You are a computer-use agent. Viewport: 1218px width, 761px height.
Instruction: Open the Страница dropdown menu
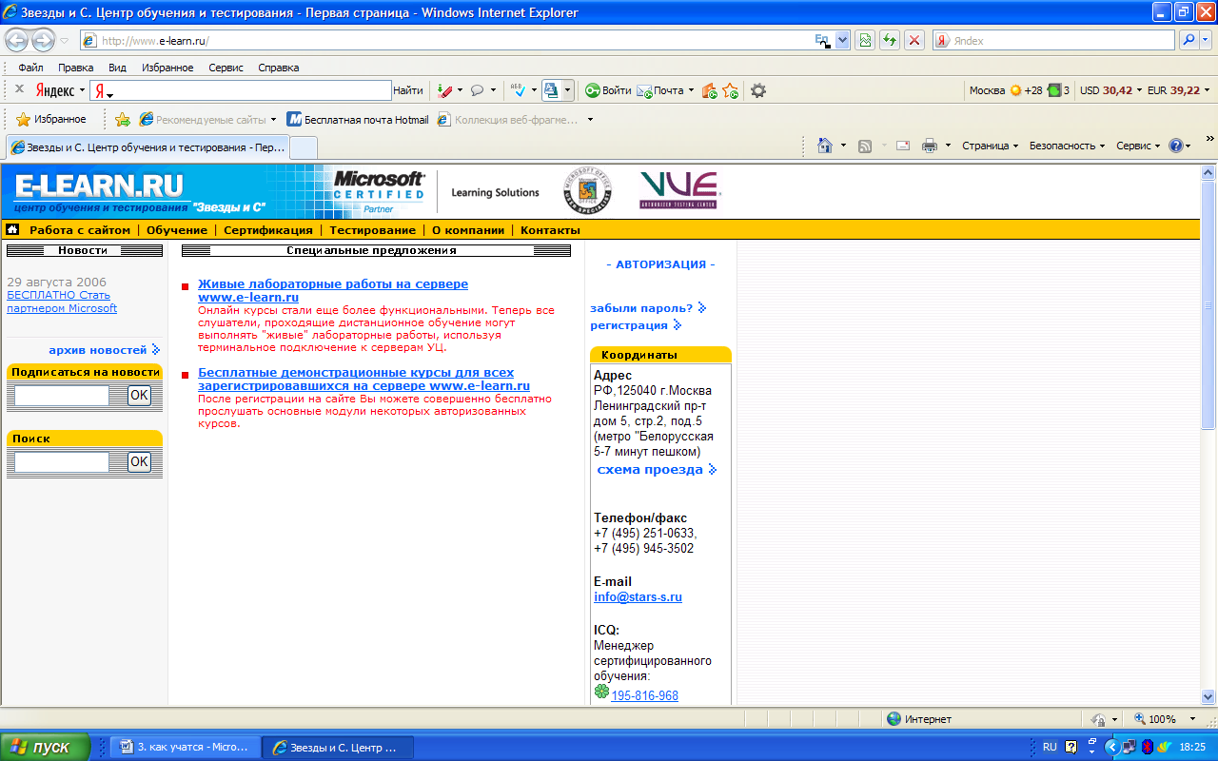pos(990,146)
